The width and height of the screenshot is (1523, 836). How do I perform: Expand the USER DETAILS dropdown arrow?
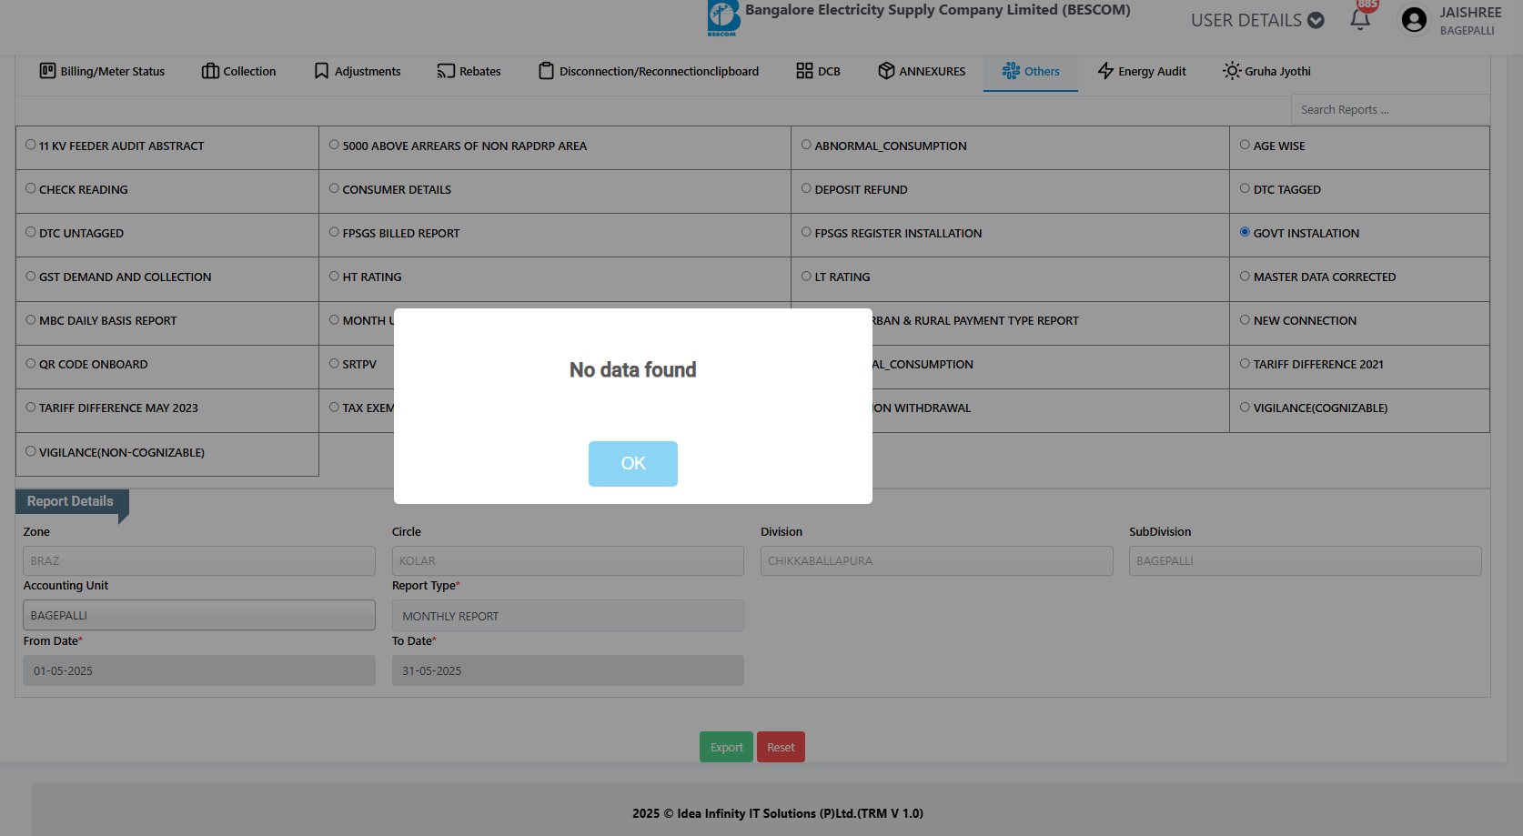[x=1316, y=20]
